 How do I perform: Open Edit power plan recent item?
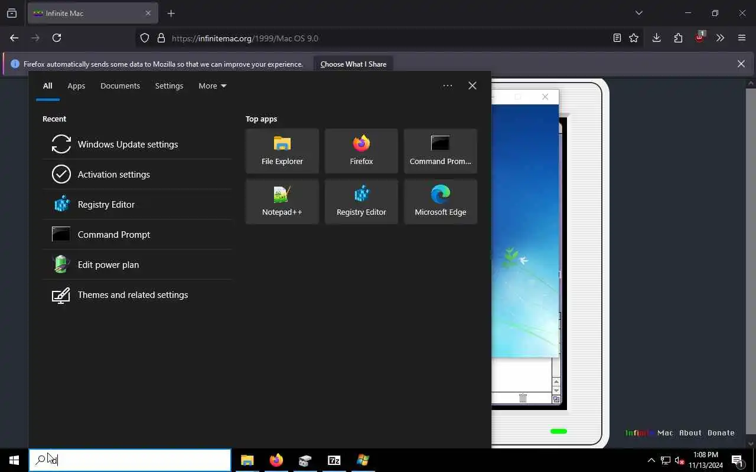137,264
